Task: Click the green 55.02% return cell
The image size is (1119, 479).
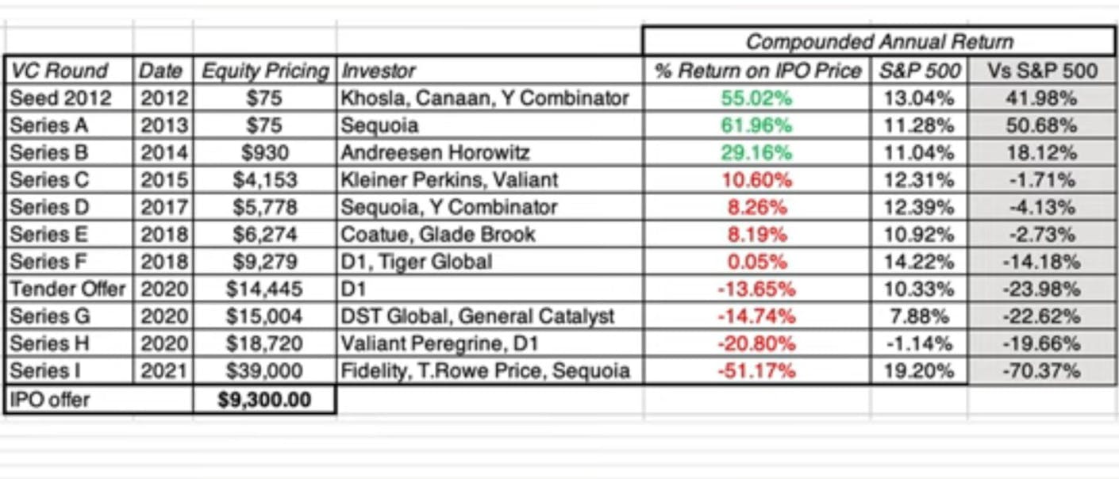Action: coord(757,98)
